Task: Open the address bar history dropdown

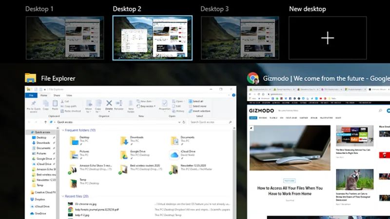Action: click(x=179, y=122)
